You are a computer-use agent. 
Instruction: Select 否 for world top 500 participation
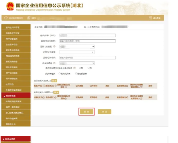89,68
